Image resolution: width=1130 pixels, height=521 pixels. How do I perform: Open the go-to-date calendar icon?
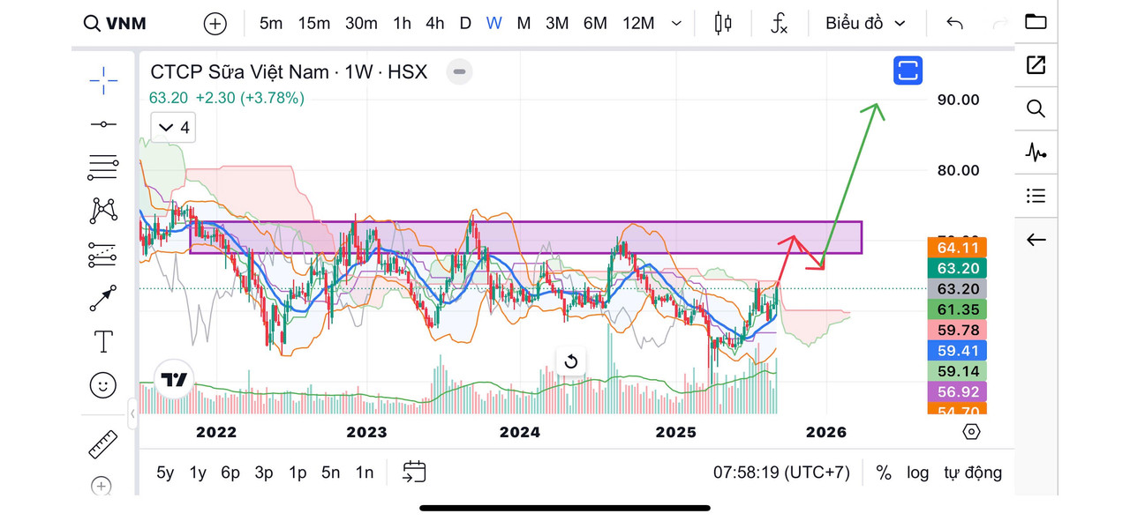coord(414,473)
